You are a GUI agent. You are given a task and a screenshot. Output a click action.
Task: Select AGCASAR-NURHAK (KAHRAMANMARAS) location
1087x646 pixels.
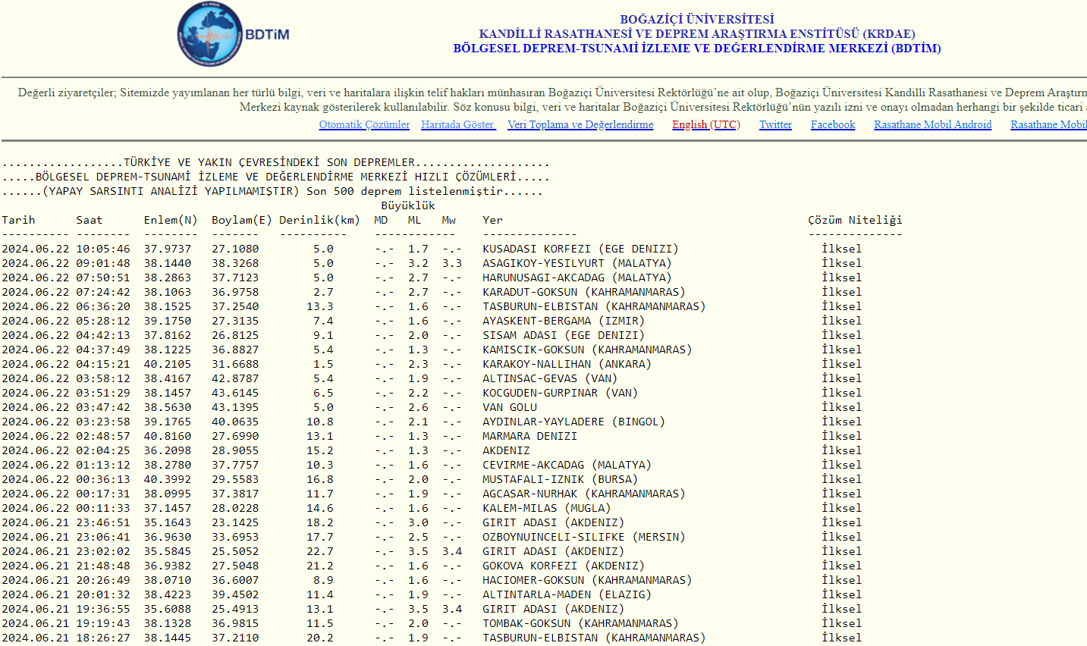584,494
